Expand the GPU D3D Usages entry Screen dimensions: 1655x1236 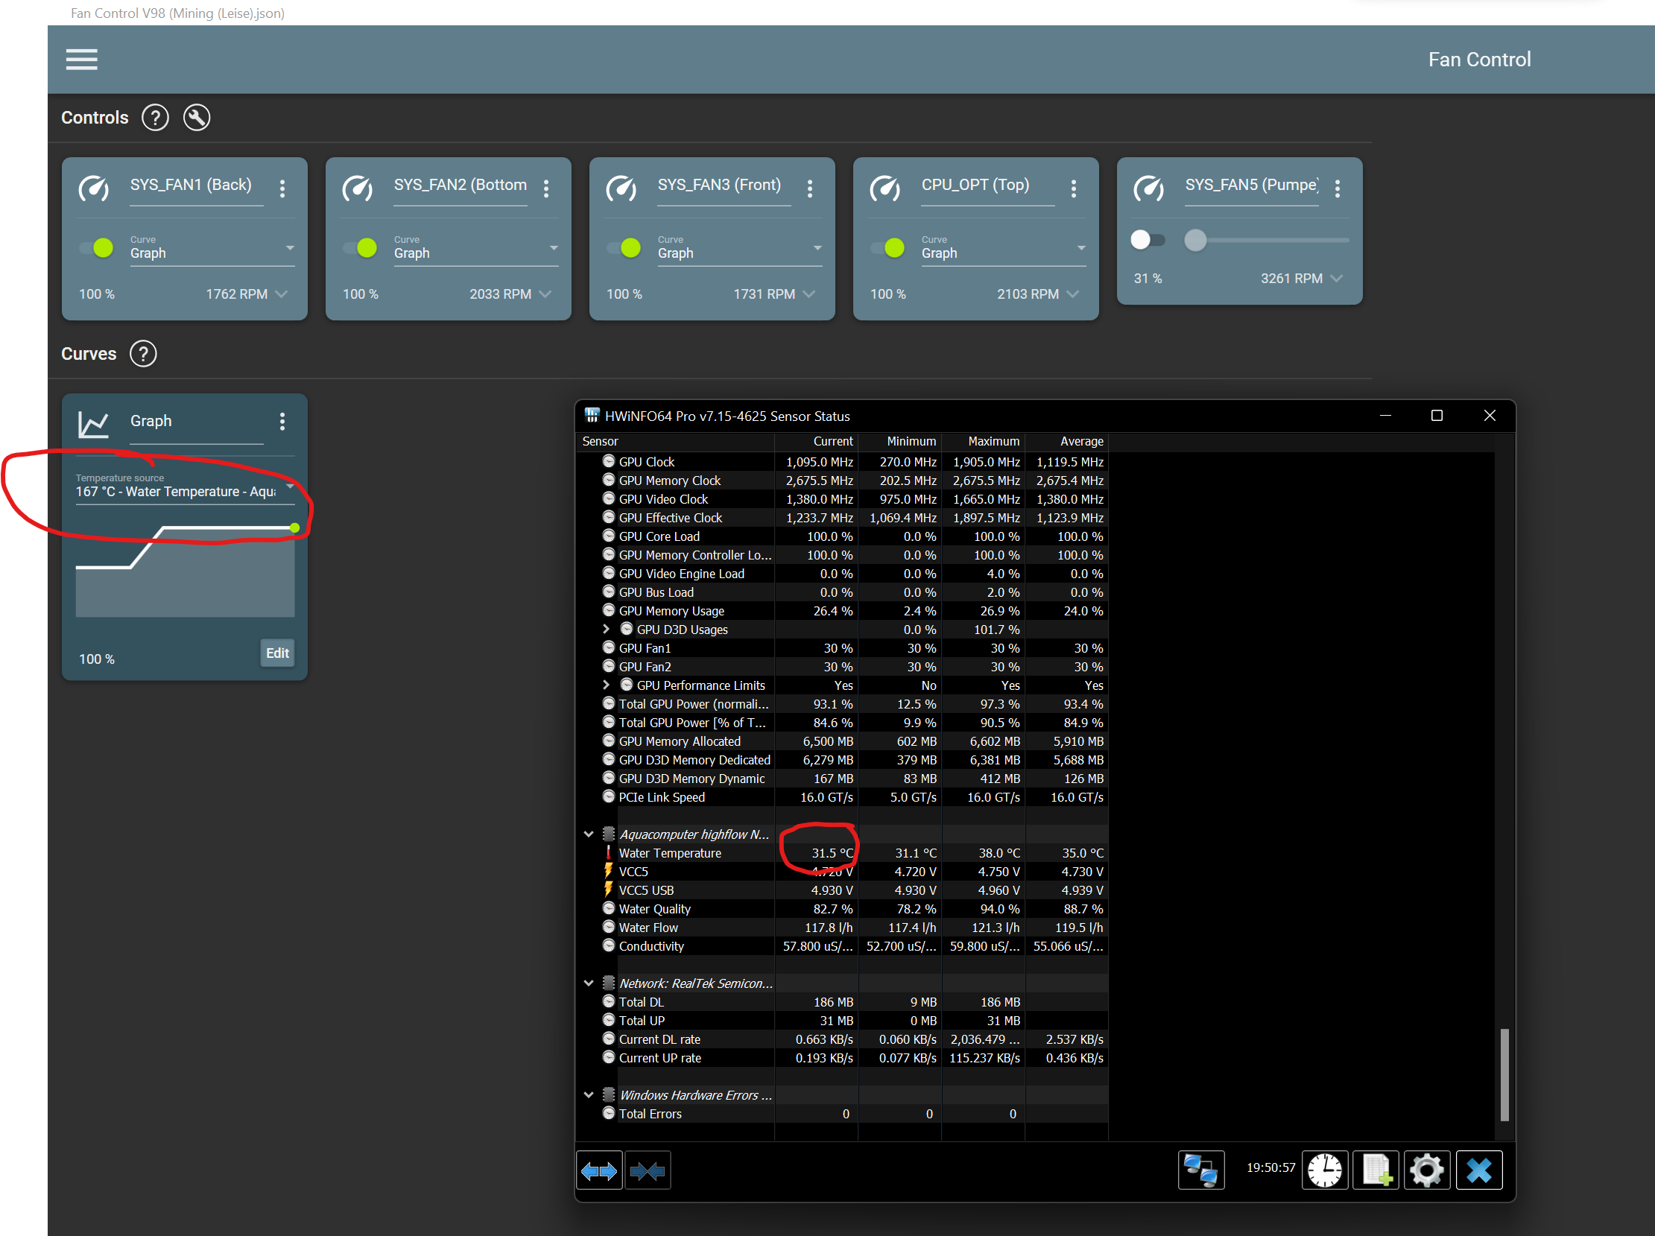click(x=606, y=630)
